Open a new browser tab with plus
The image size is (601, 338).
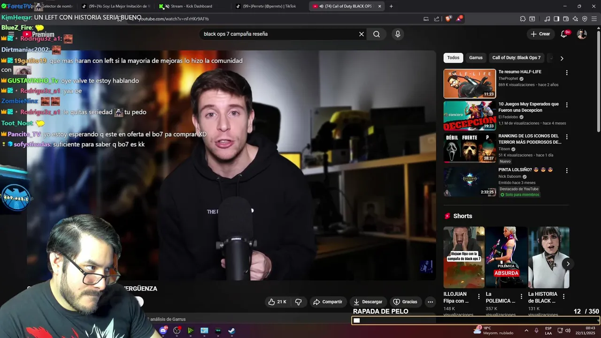coord(391,6)
